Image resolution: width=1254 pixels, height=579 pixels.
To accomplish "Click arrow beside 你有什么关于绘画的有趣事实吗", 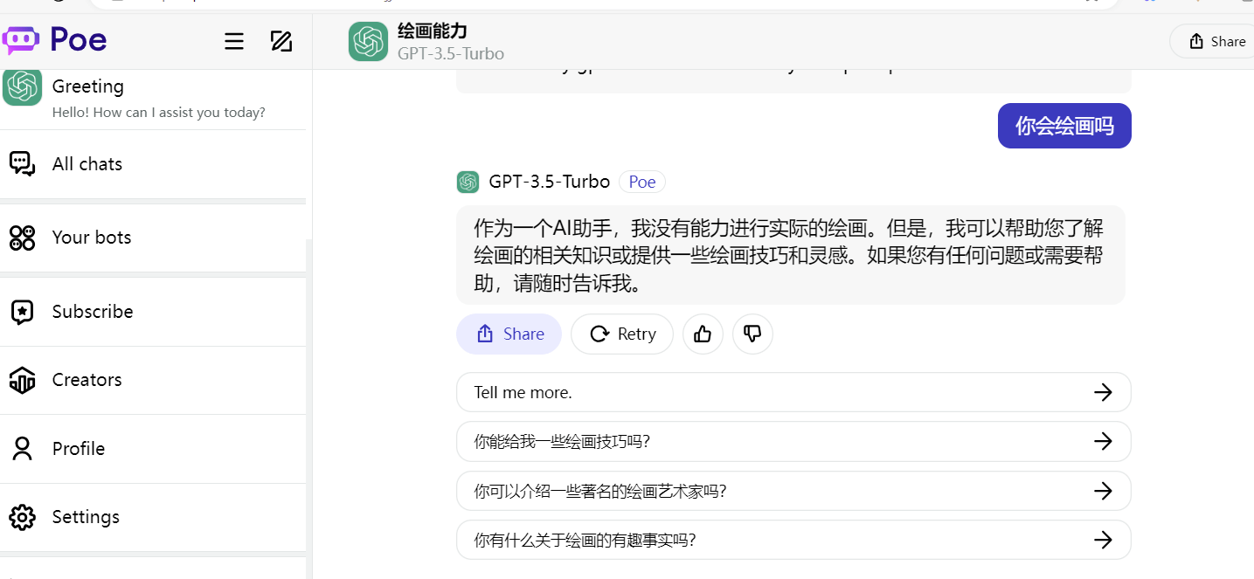I will 1103,540.
